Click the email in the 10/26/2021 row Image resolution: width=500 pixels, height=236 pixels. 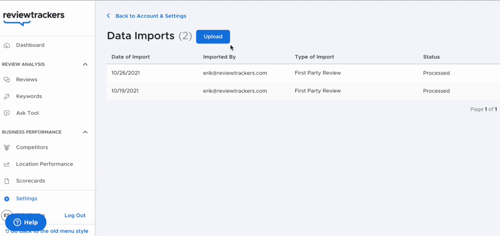click(x=235, y=73)
